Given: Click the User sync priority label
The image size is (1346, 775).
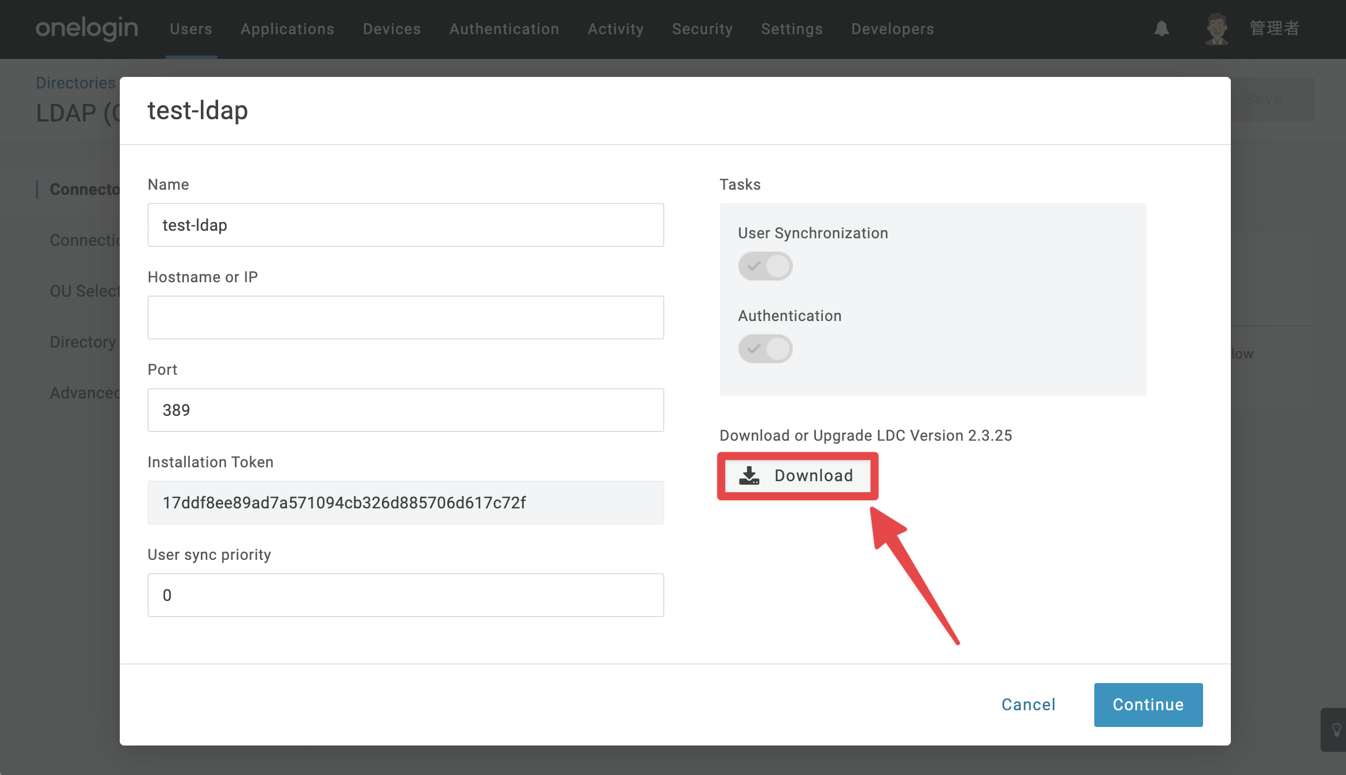Looking at the screenshot, I should tap(209, 555).
